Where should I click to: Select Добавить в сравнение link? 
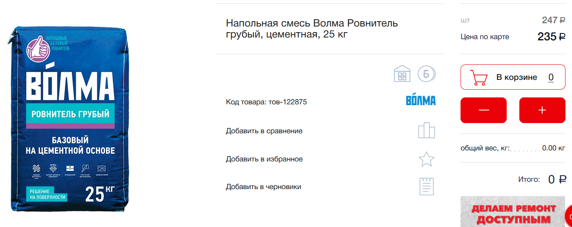point(264,131)
